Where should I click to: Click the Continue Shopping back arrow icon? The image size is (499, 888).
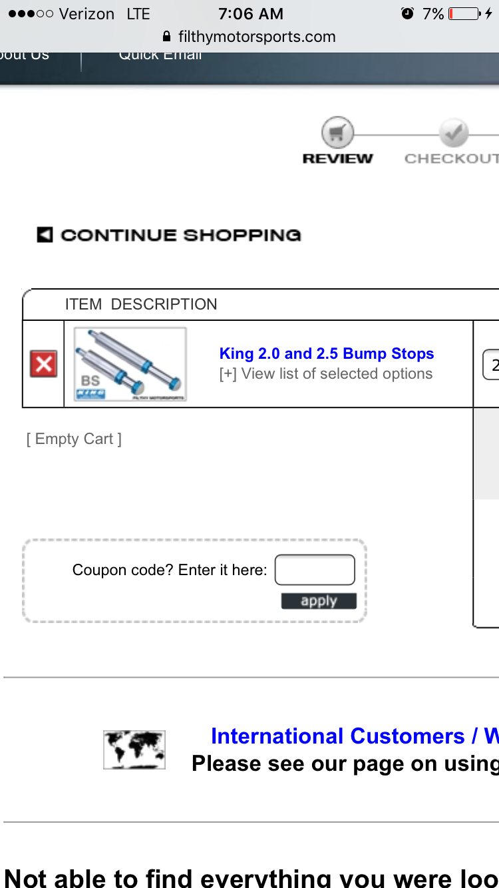(x=45, y=235)
